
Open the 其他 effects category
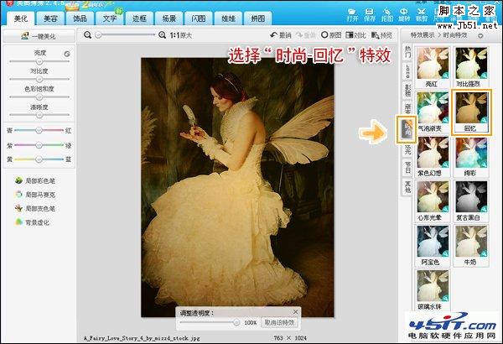407,186
